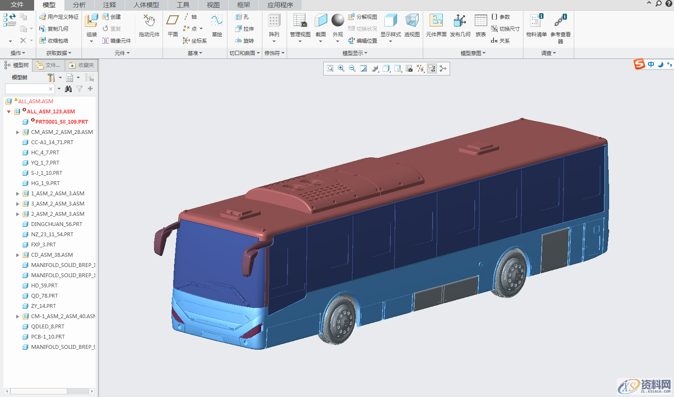The image size is (674, 397).
Task: Open the 文件 menu
Action: pyautogui.click(x=17, y=5)
